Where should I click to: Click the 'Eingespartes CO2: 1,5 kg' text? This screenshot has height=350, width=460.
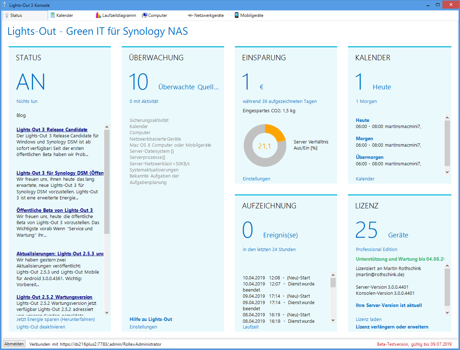pos(269,111)
